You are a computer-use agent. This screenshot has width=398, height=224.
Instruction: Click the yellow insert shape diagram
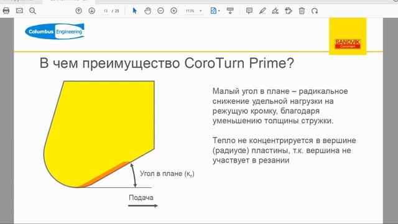coord(99,134)
